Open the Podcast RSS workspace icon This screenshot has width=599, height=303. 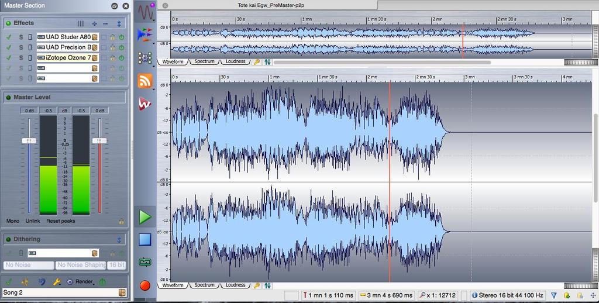145,81
